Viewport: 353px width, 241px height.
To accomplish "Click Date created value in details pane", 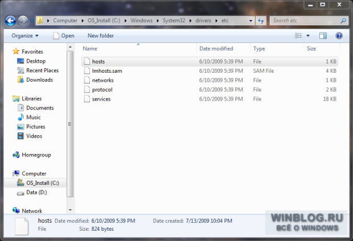I will pos(209,221).
